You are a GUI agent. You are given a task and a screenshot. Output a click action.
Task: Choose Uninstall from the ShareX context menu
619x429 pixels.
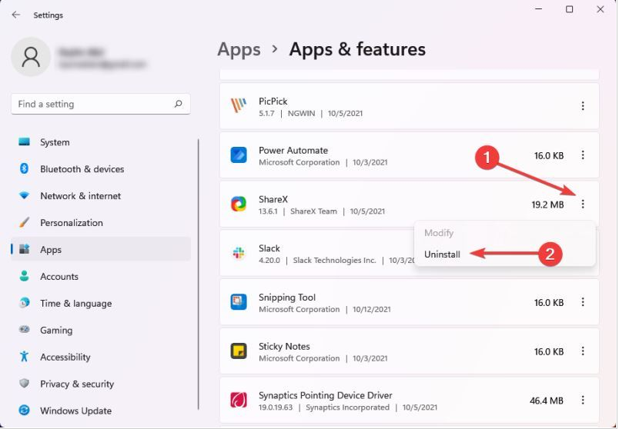coord(443,254)
